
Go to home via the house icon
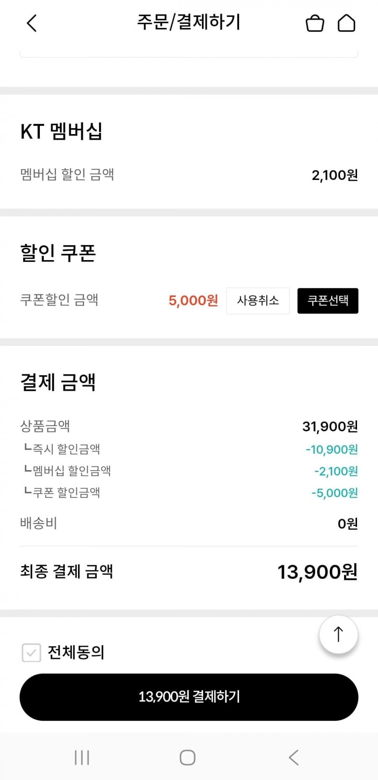coord(346,23)
